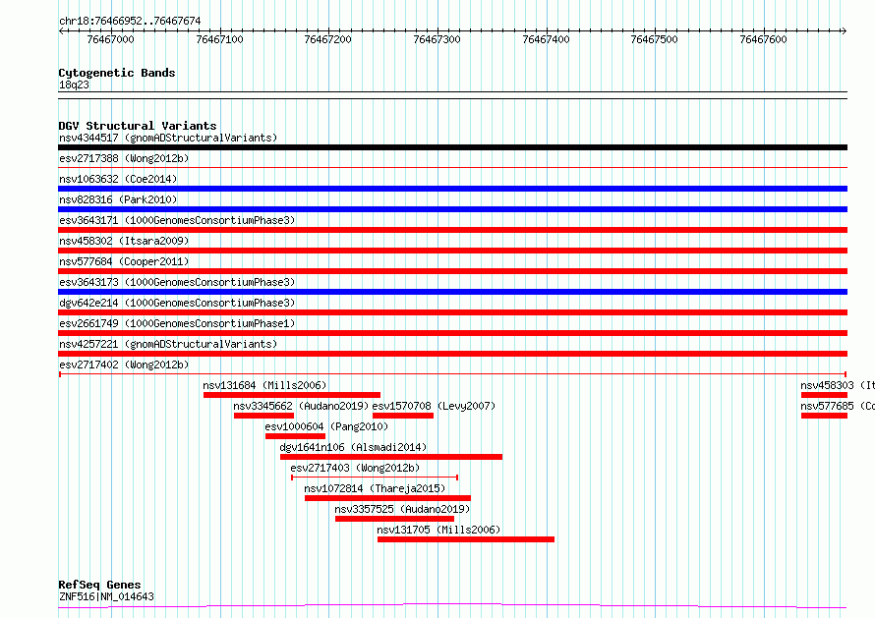
Task: Click the dgv1641n106 (Alsmadi2014) red bar
Action: pyautogui.click(x=391, y=457)
